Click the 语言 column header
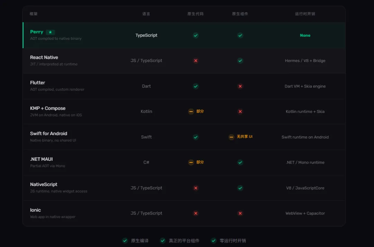Image resolution: width=374 pixels, height=247 pixels. pyautogui.click(x=146, y=14)
